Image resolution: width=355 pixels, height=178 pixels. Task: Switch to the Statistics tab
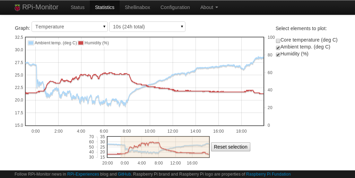[105, 7]
